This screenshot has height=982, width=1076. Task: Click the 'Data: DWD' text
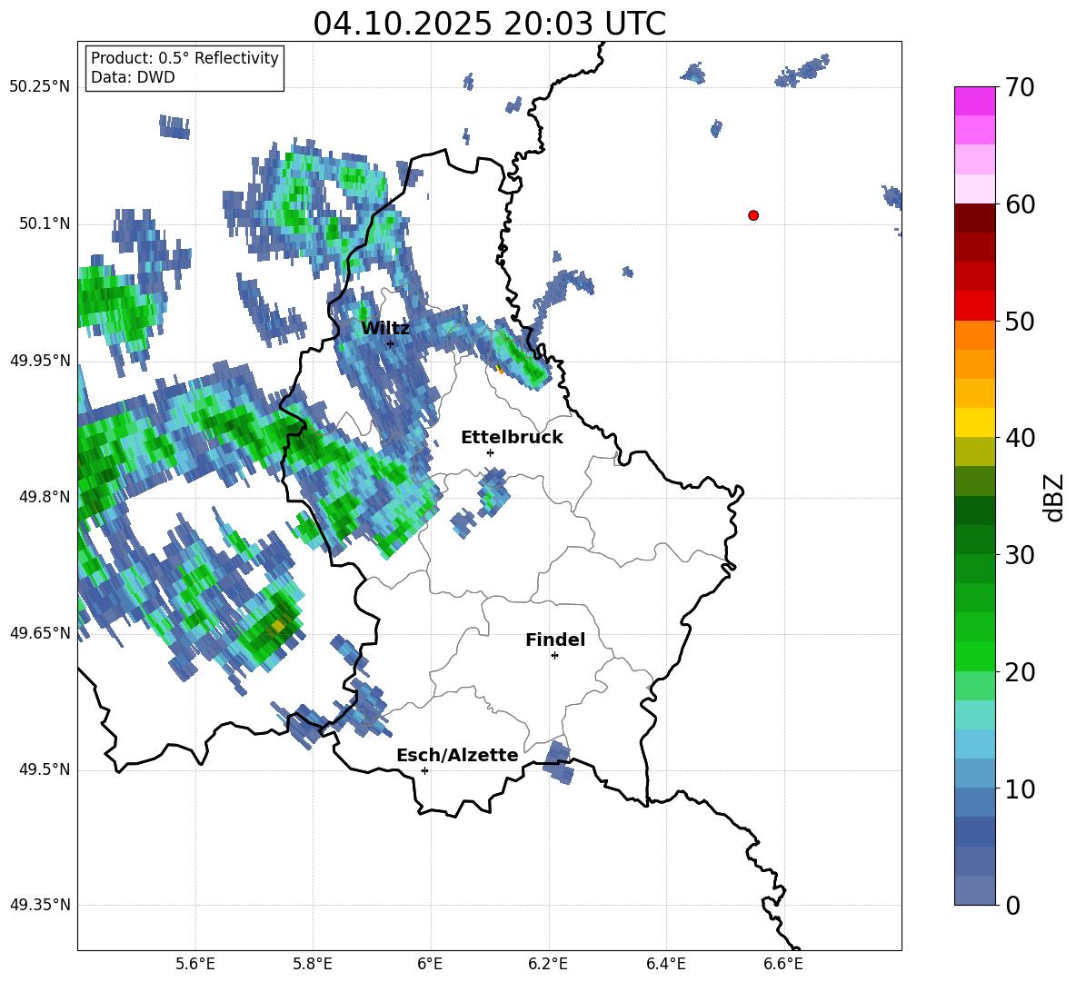[133, 77]
